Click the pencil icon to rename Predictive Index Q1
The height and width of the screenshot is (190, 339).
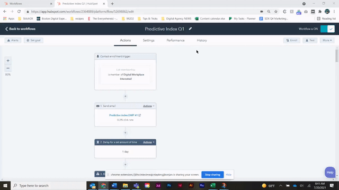coord(190,28)
